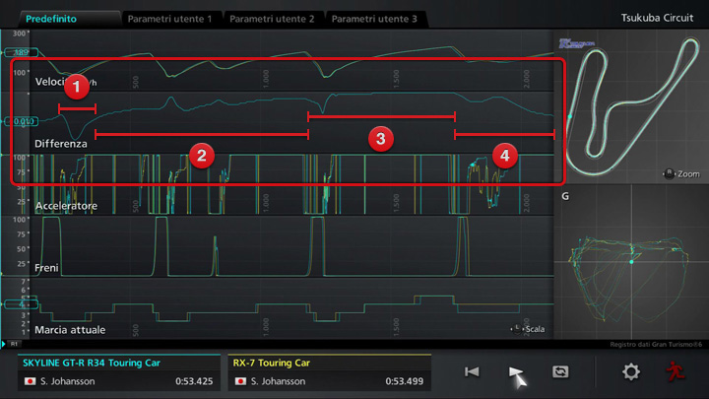Click the rewind to start icon
Image resolution: width=709 pixels, height=399 pixels.
(472, 371)
